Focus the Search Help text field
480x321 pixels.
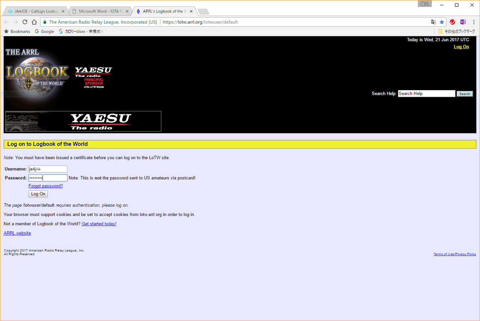[x=426, y=93]
